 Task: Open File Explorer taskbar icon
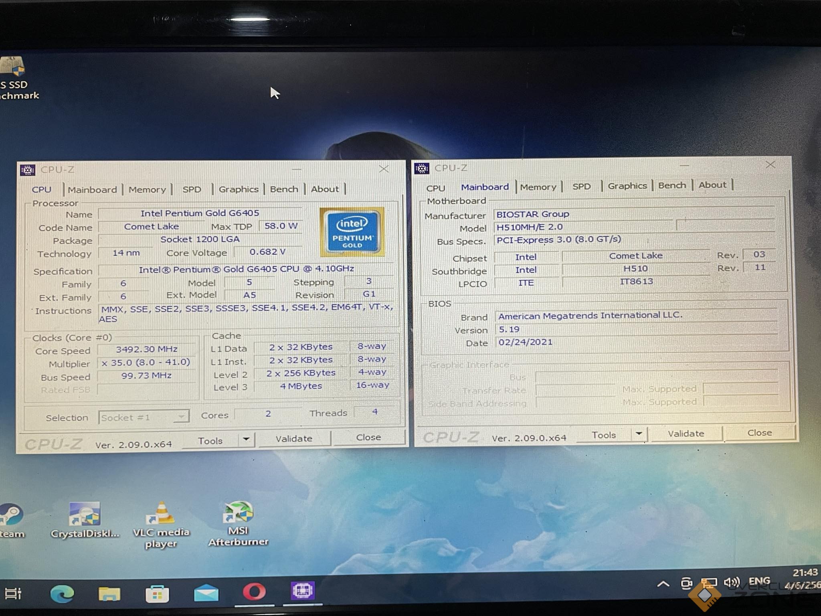tap(109, 594)
